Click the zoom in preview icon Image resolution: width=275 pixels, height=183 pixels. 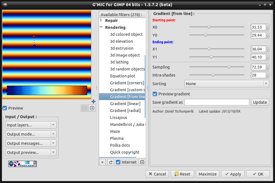click(92, 108)
